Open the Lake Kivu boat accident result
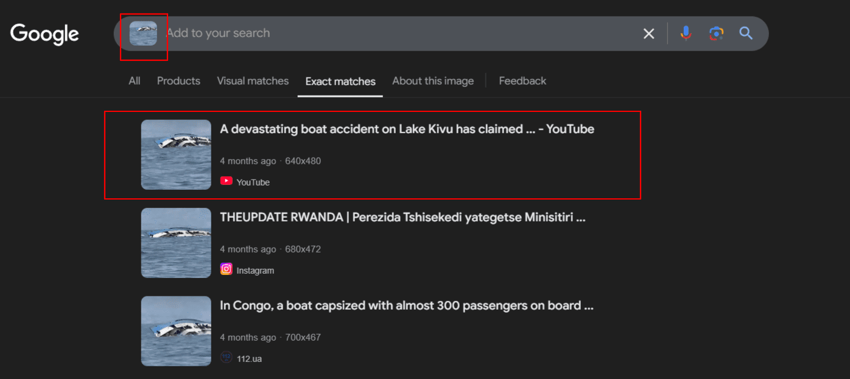The height and width of the screenshot is (379, 850). pyautogui.click(x=407, y=129)
